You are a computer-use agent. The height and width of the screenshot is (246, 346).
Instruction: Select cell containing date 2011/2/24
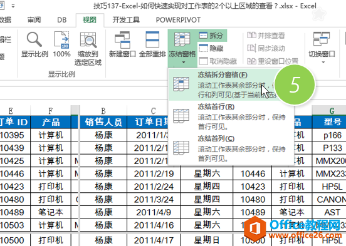[154, 187]
